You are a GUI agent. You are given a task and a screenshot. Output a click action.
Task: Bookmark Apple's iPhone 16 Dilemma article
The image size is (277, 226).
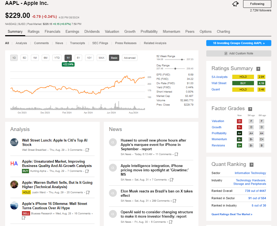pyautogui.click(x=24, y=218)
